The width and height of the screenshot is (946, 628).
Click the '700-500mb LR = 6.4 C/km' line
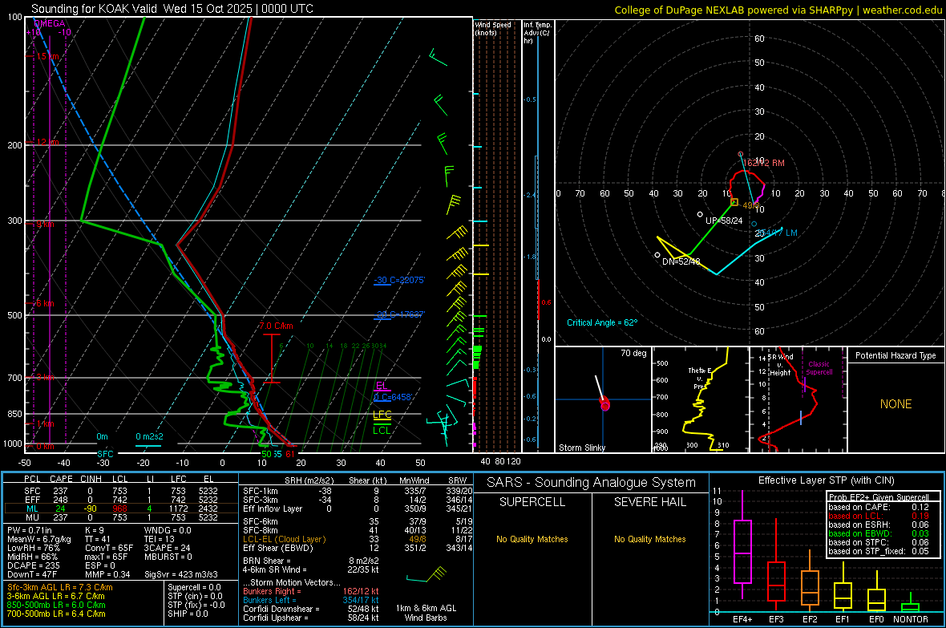(56, 614)
